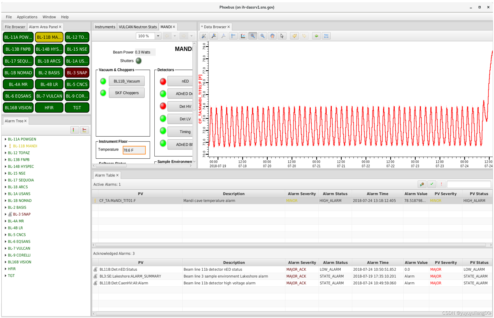Screen dimensions: 494x318
Task: Switch to the File Browser tab
Action: point(15,27)
